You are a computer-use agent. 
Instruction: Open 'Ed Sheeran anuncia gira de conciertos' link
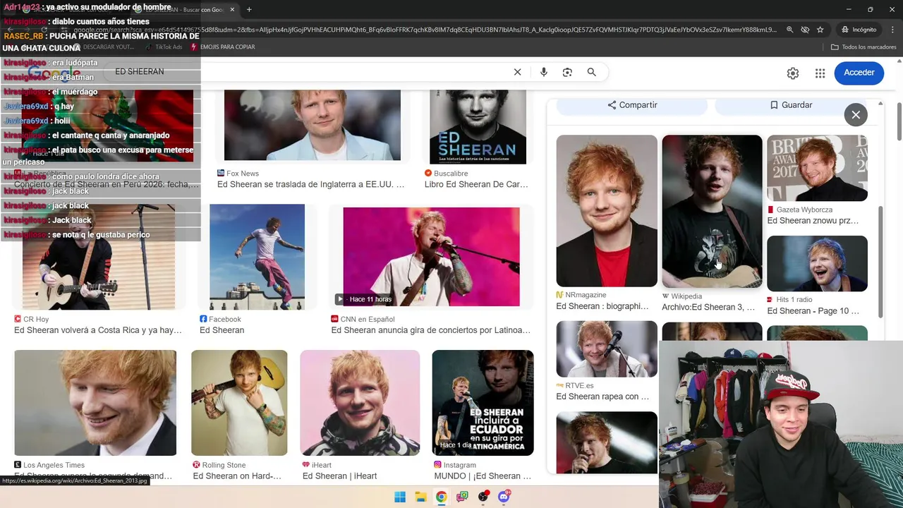coord(430,330)
